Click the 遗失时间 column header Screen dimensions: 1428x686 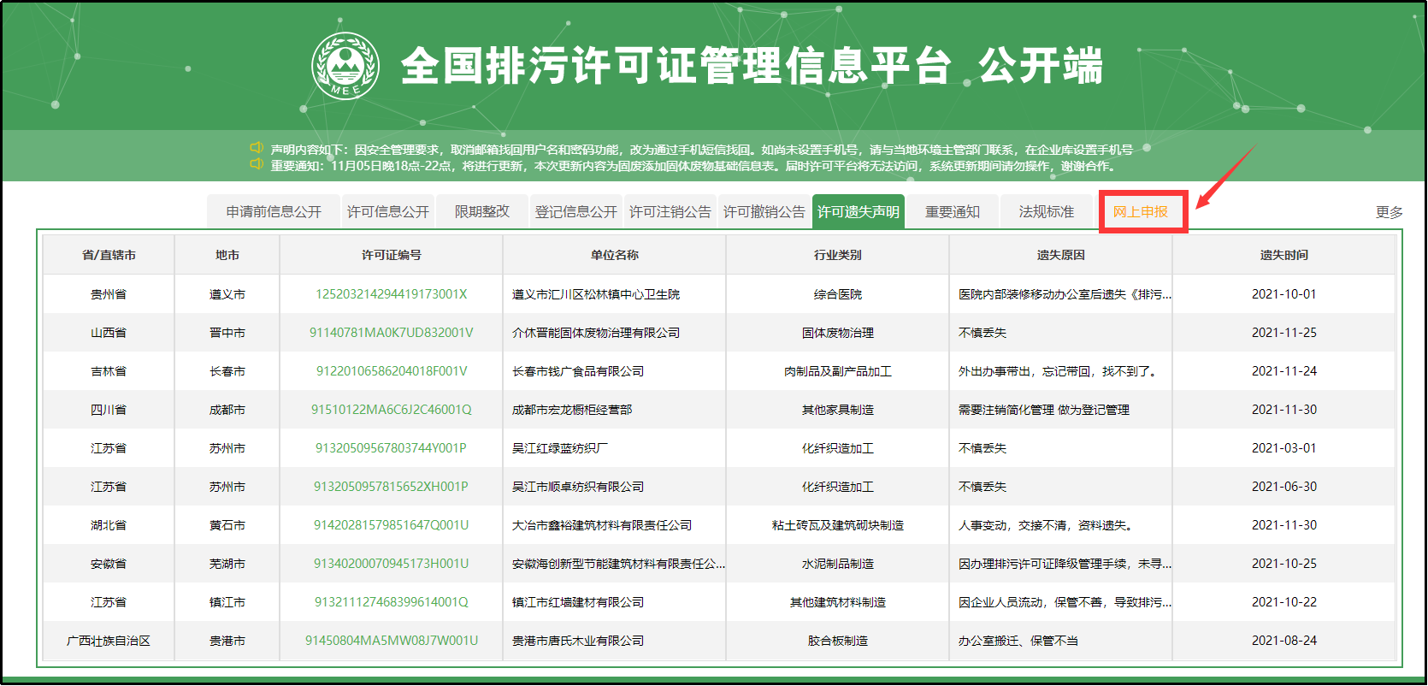pyautogui.click(x=1283, y=255)
